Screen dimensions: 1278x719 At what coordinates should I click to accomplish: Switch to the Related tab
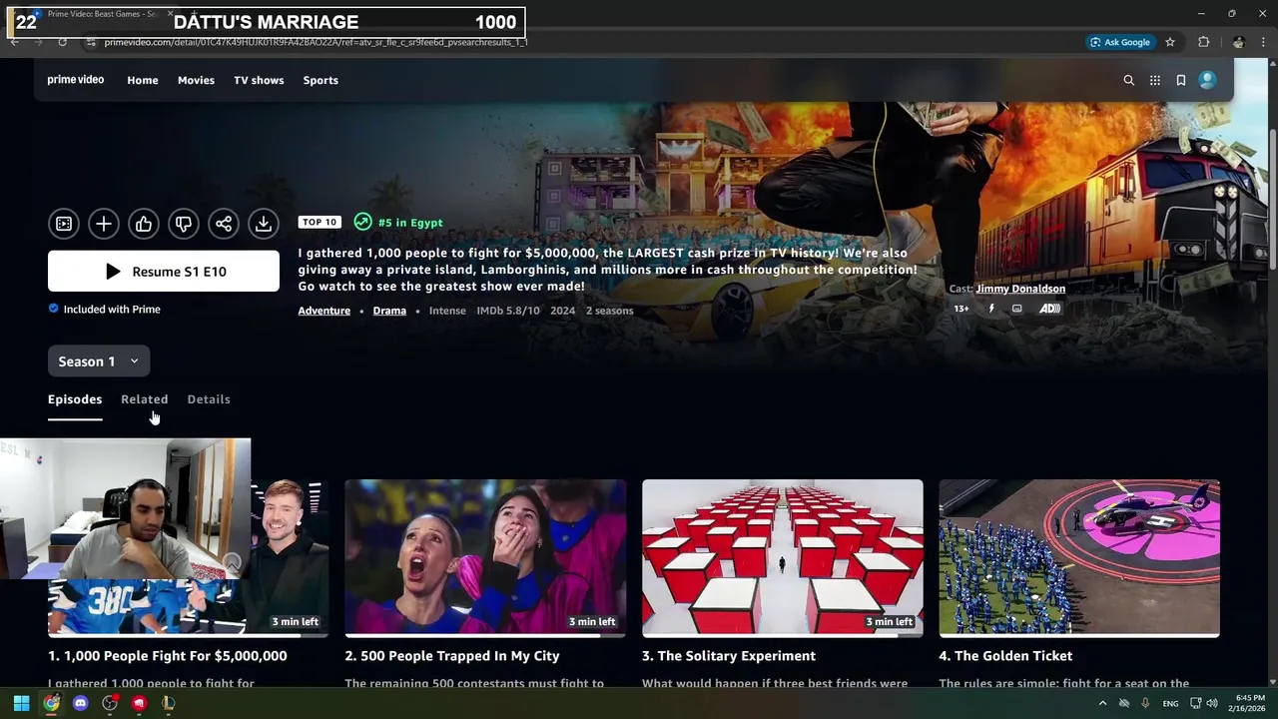[x=145, y=399]
